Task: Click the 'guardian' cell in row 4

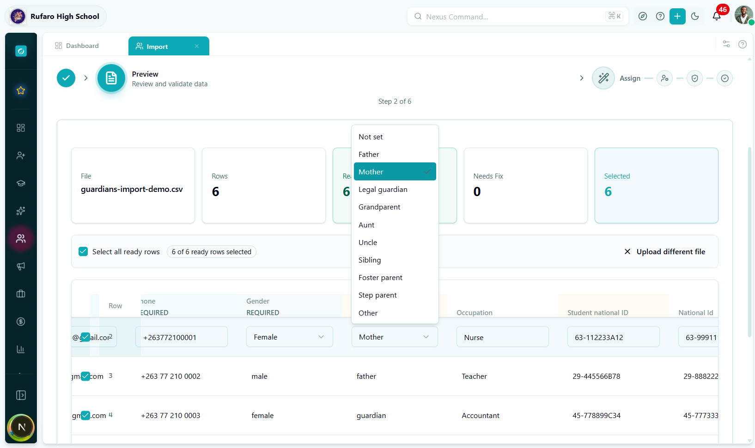Action: [x=371, y=415]
